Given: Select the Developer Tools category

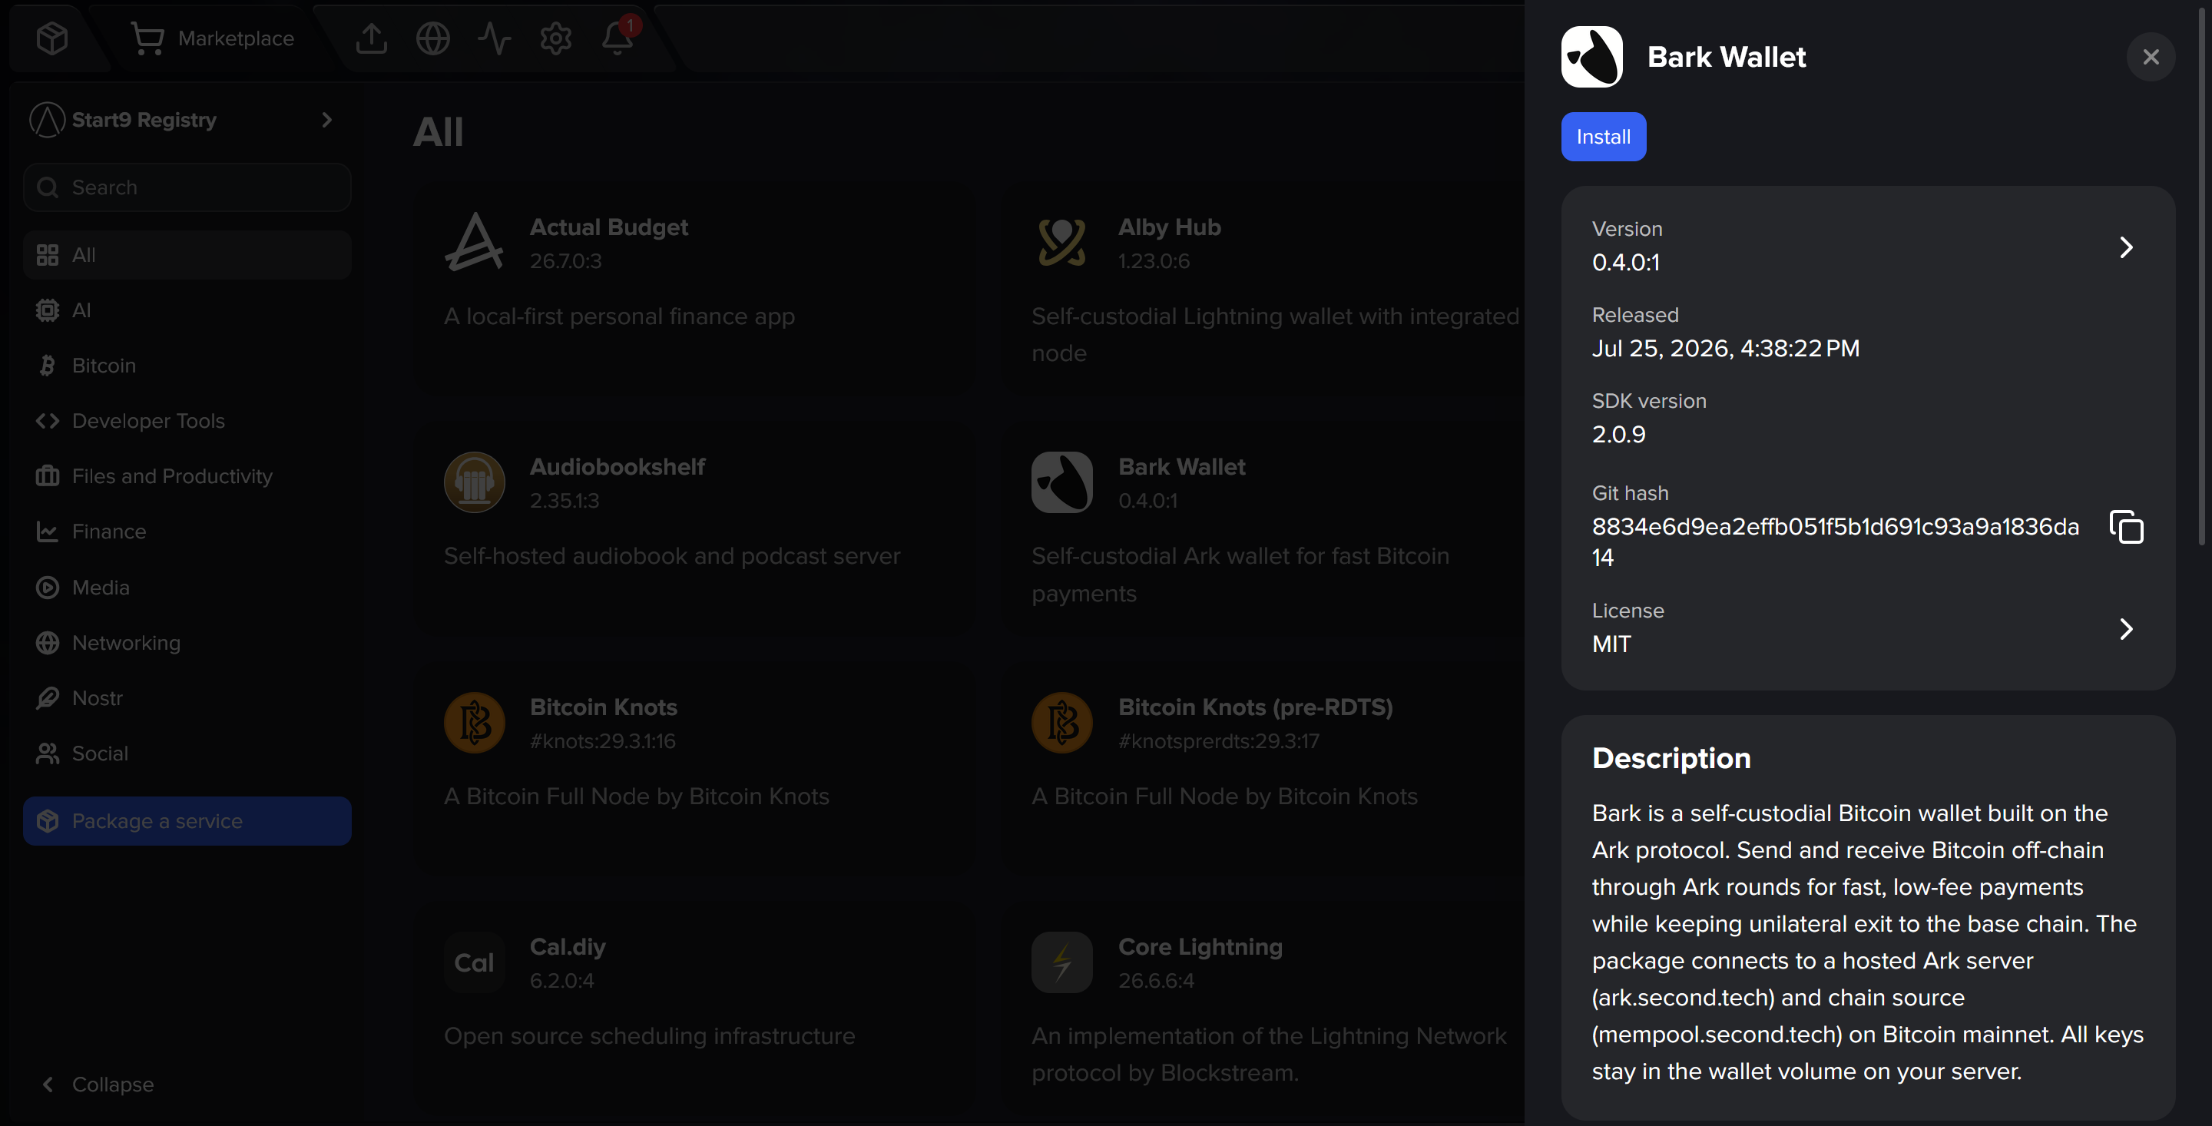Looking at the screenshot, I should [187, 421].
